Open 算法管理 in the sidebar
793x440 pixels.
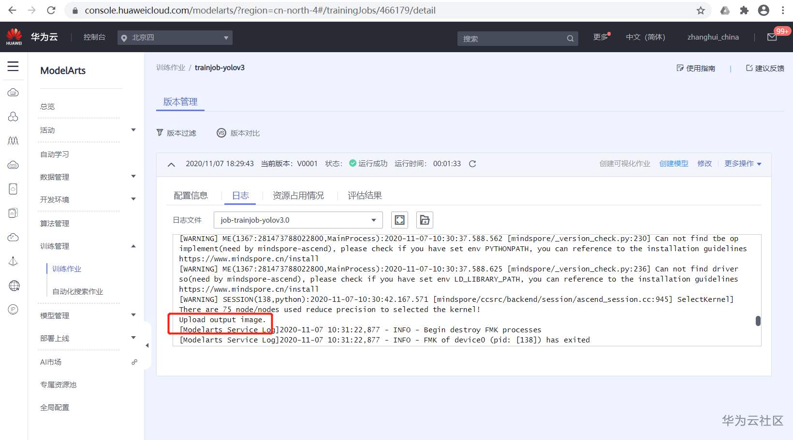coord(55,223)
